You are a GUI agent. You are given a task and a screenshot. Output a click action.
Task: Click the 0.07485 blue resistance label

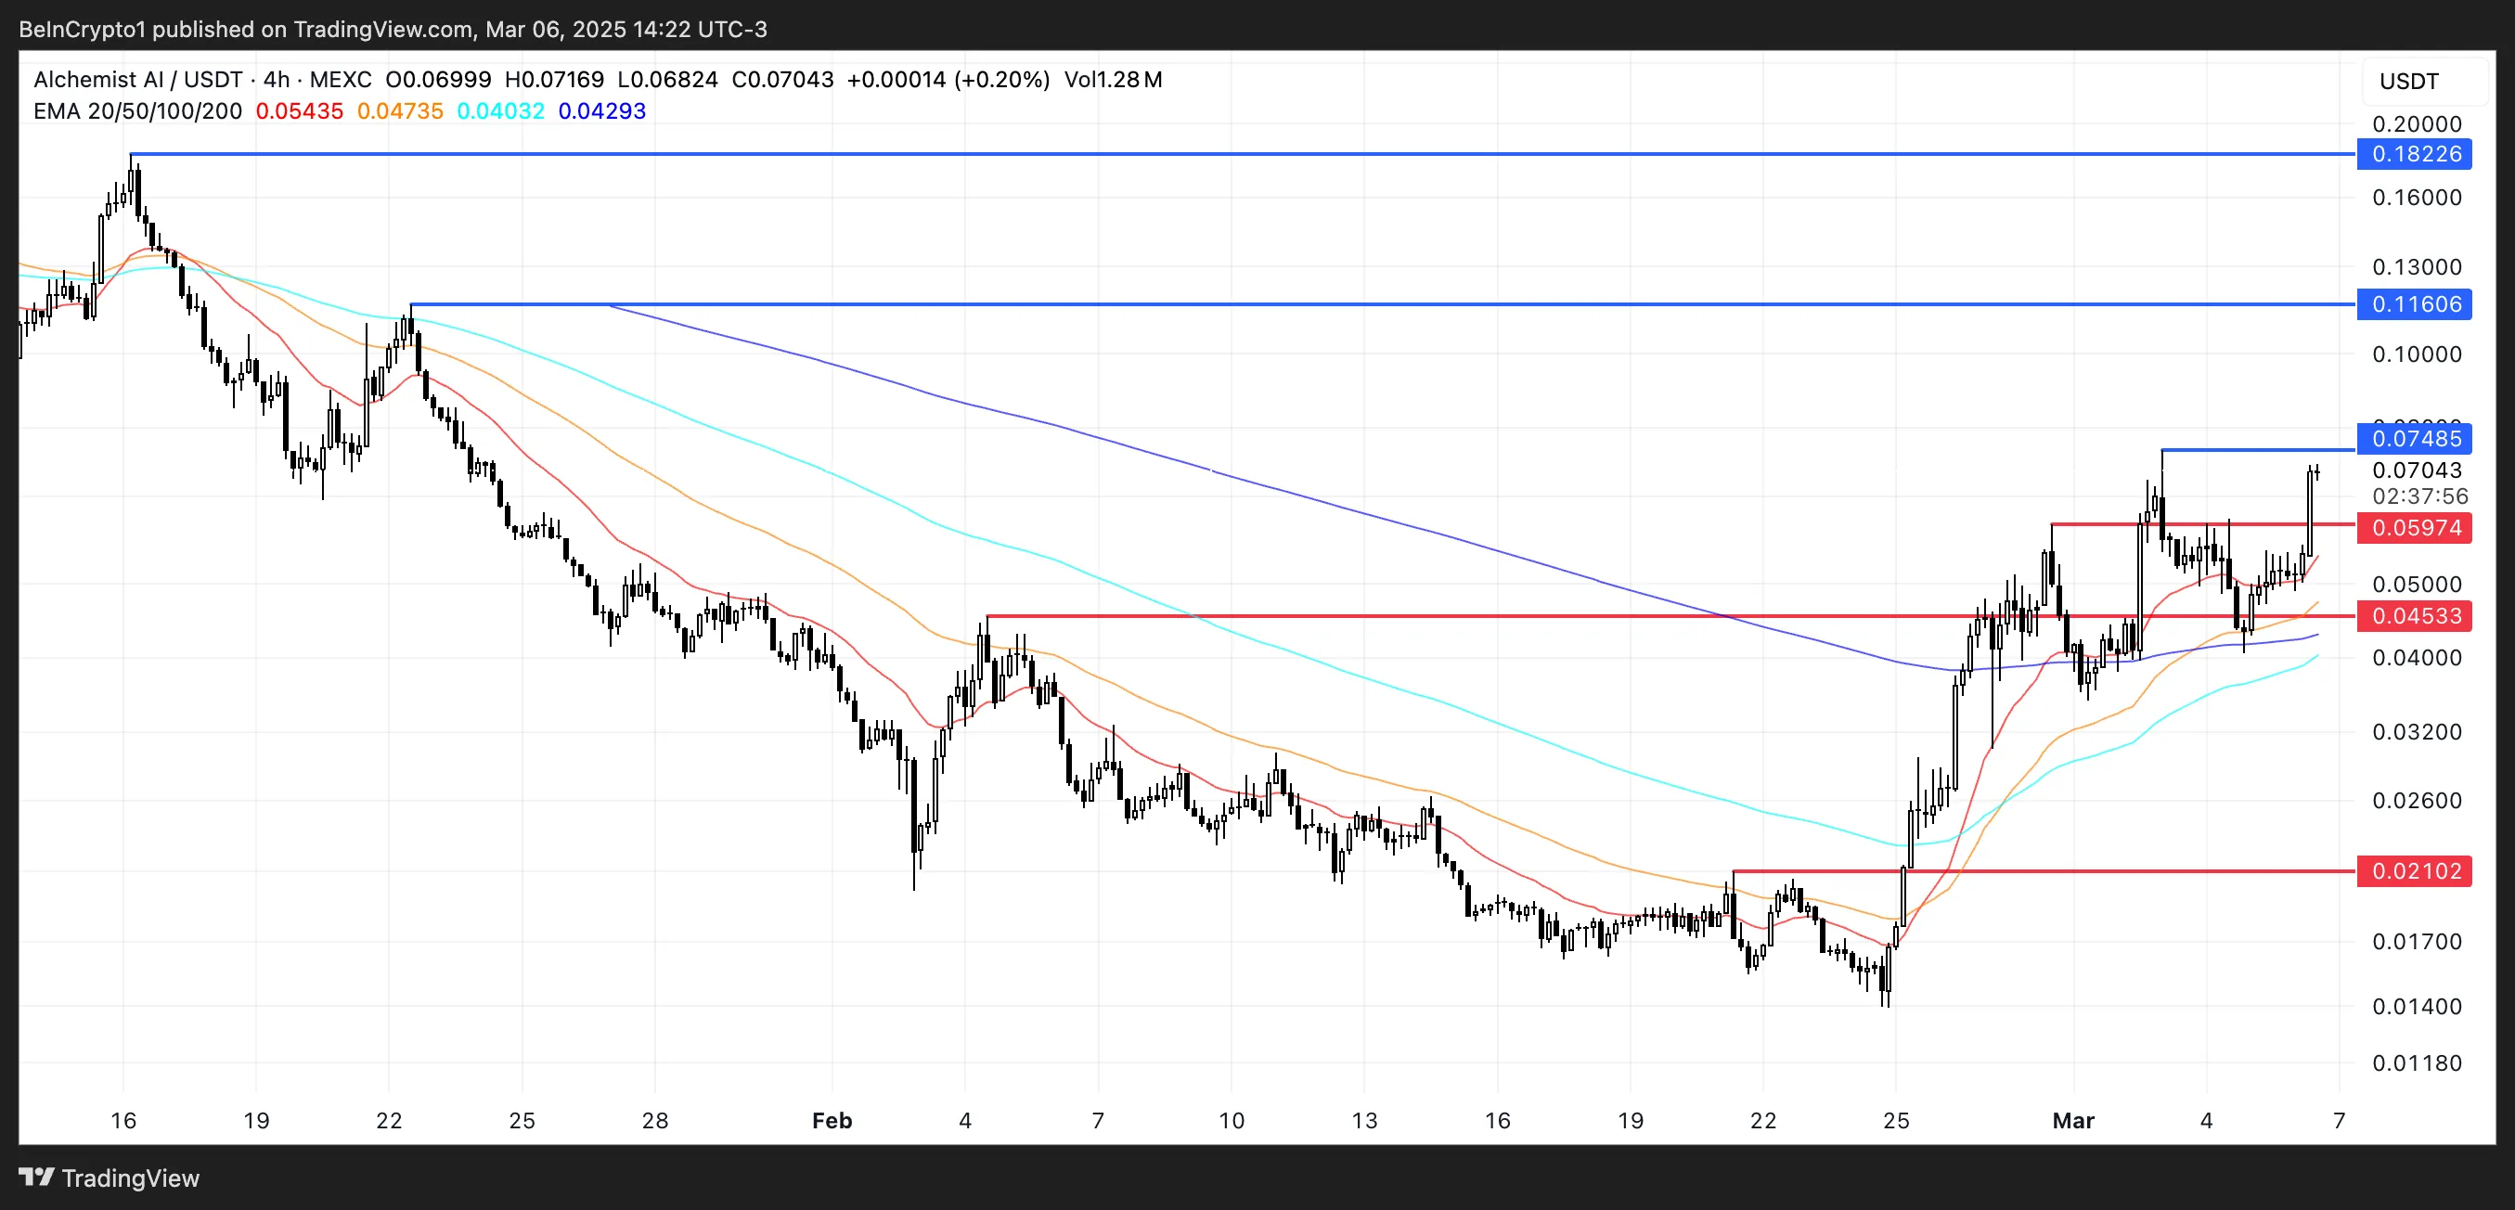[2414, 439]
